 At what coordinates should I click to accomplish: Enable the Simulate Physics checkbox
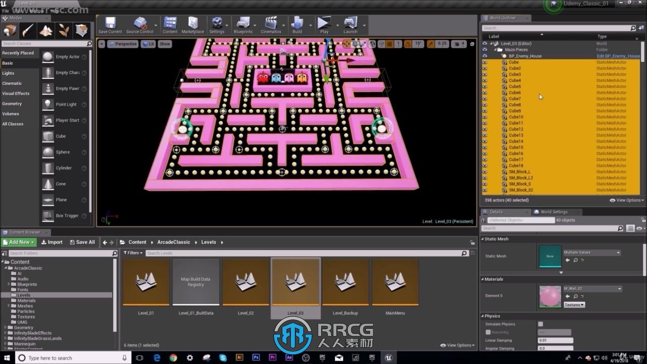point(540,324)
